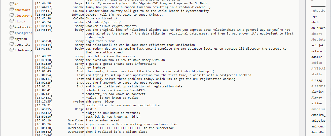This screenshot has height=136, width=331.
Task: Select user acidjnk in the user list
Action: point(317,45)
